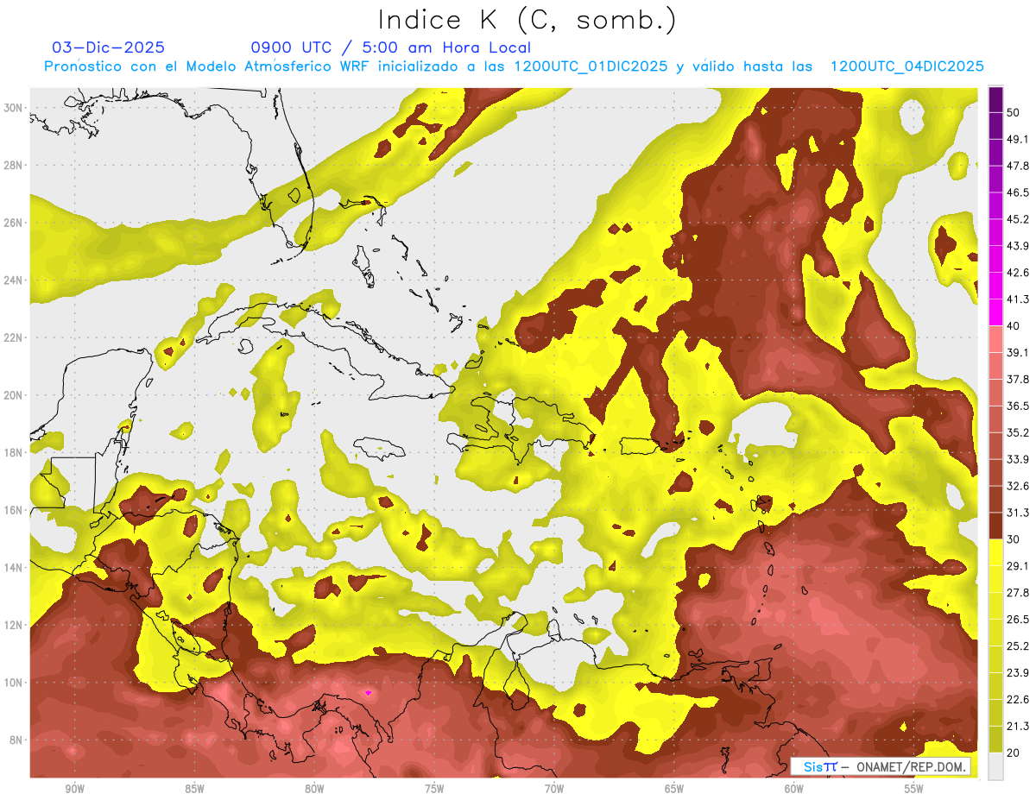The image size is (1036, 800).
Task: Click the colorbar value 21.3
Action: pos(1018,726)
